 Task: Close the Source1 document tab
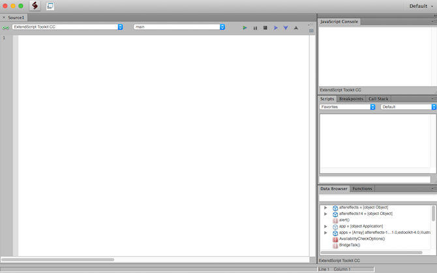coord(4,18)
